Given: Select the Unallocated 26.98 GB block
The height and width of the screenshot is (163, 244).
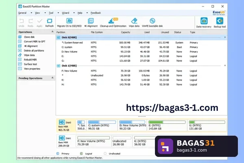Looking at the screenshot, I should pos(122,141).
